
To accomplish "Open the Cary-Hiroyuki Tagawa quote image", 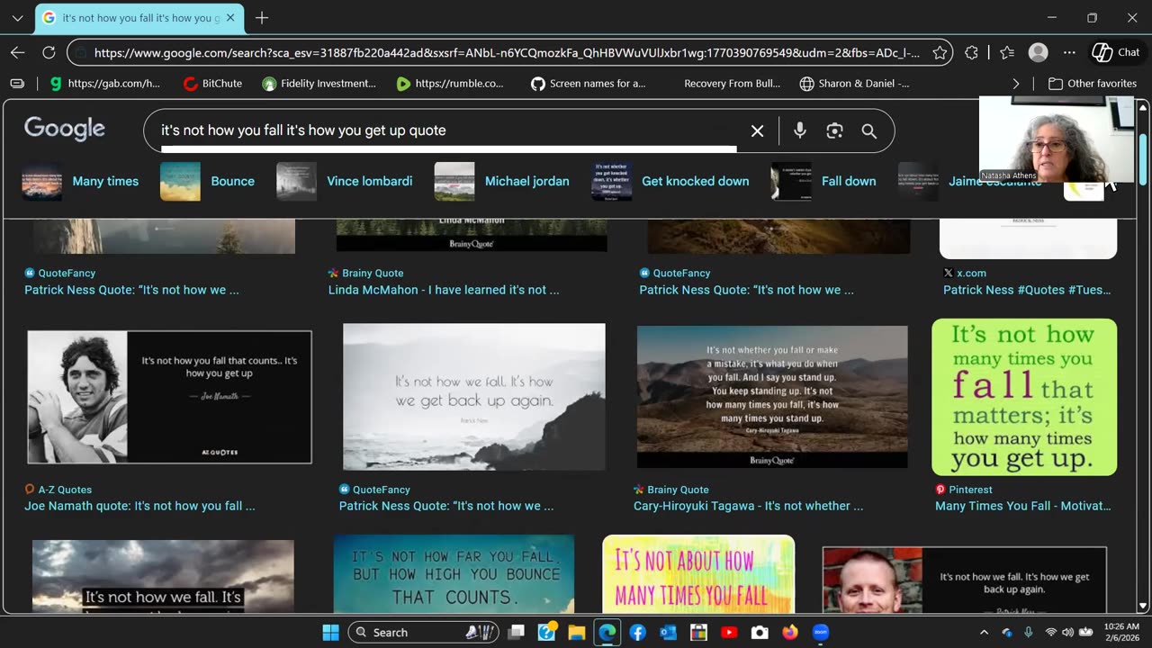I will pos(772,397).
